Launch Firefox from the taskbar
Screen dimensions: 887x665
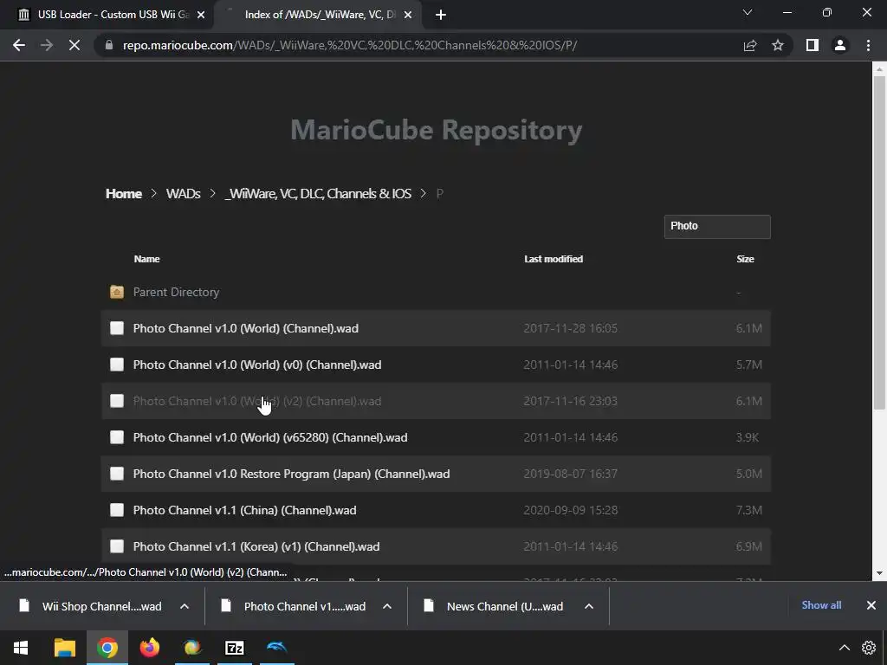pyautogui.click(x=150, y=648)
